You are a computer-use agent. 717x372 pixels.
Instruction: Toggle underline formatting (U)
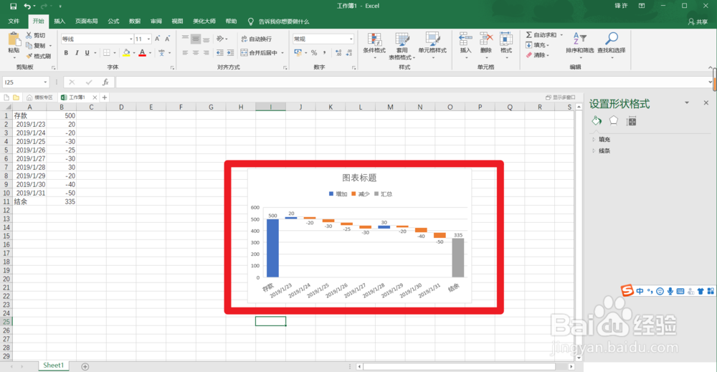[87, 53]
